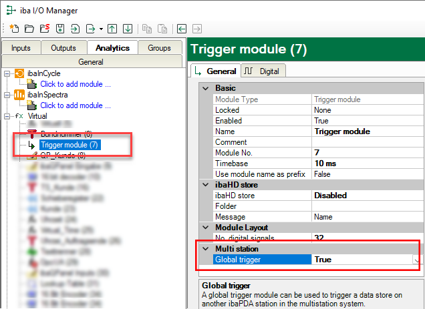
Task: Click to add module under ibaInCycle
Action: [x=75, y=84]
